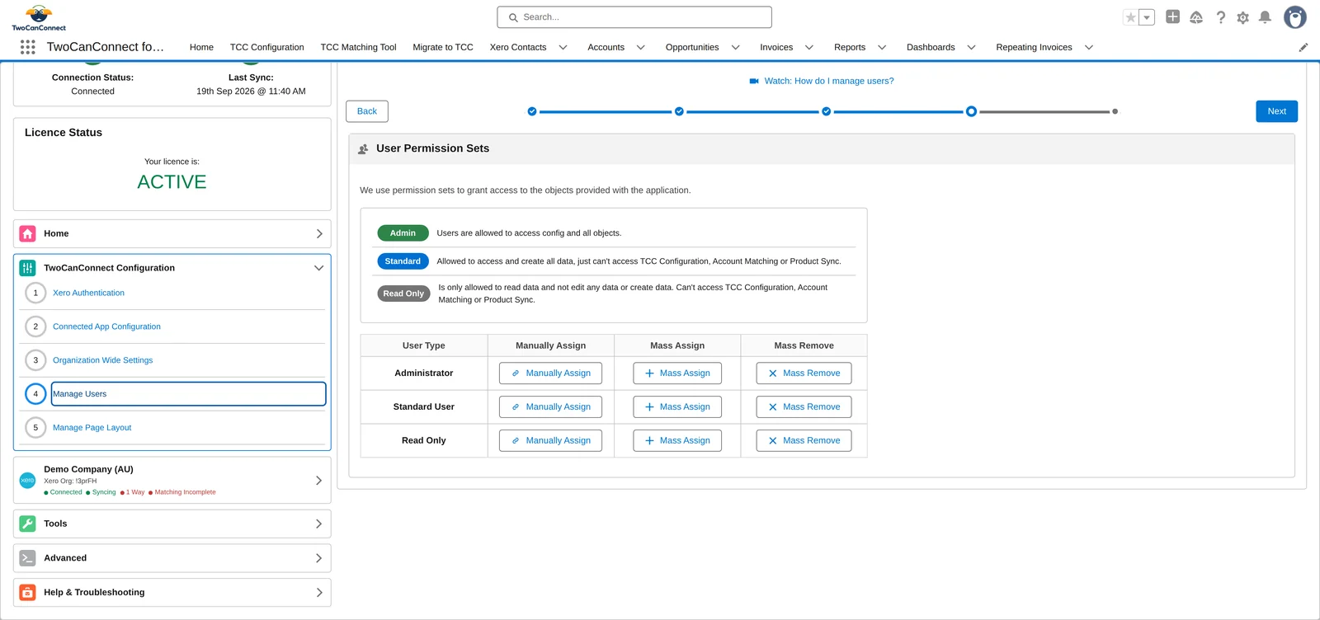Click the Home sidebar icon
The width and height of the screenshot is (1320, 620).
point(27,233)
